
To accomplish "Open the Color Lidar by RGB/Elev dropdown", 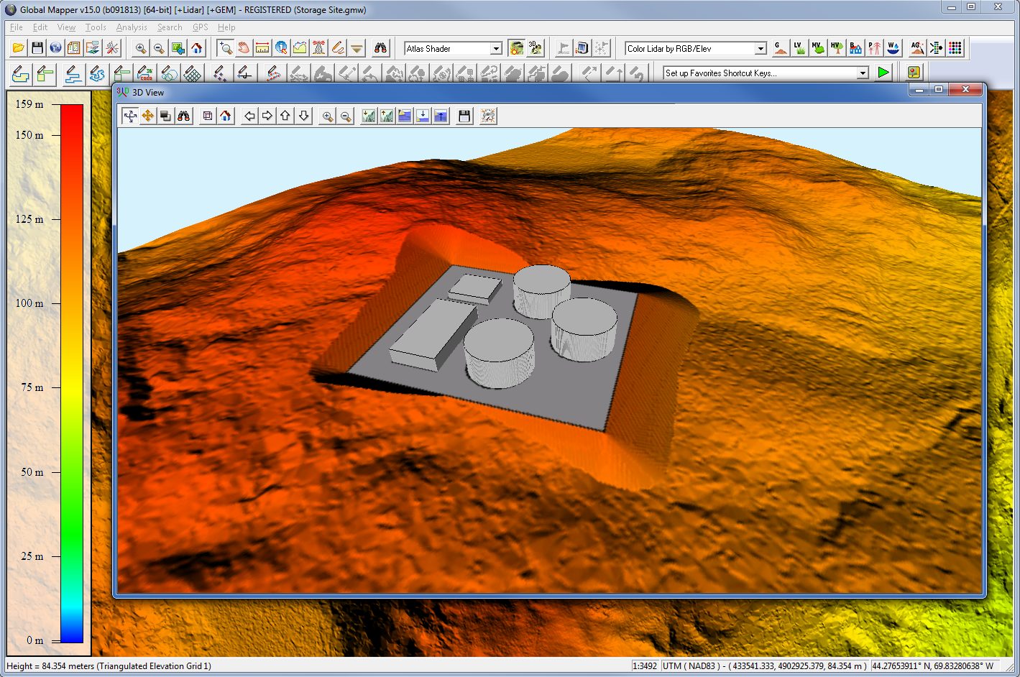I will tap(761, 48).
